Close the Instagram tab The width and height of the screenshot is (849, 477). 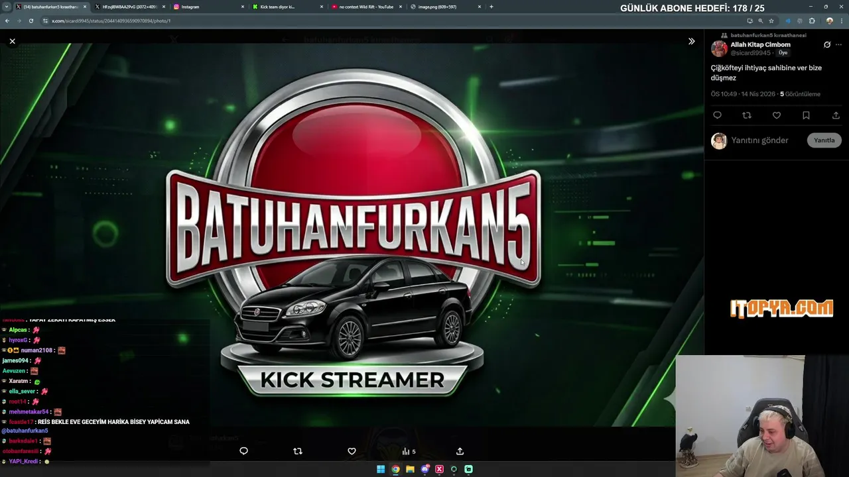pyautogui.click(x=242, y=7)
